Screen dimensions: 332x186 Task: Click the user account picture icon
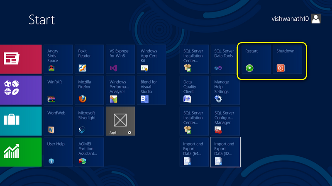316,19
